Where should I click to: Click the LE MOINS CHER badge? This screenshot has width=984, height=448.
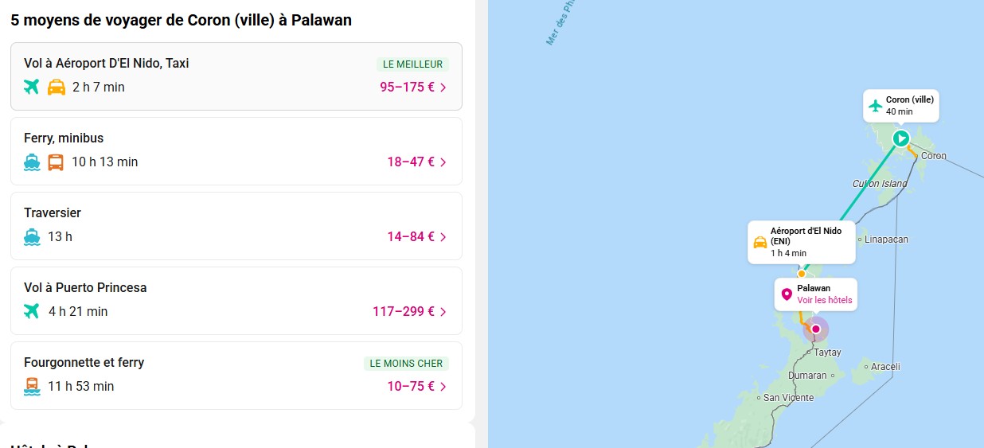point(406,364)
